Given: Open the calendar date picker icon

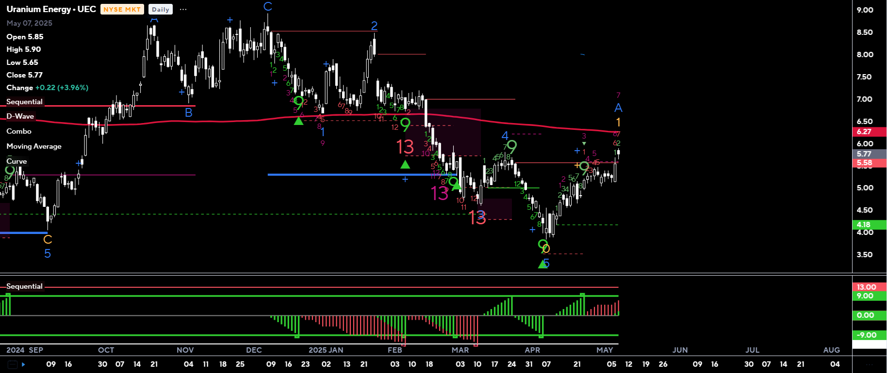Looking at the screenshot, I should click(x=13, y=364).
